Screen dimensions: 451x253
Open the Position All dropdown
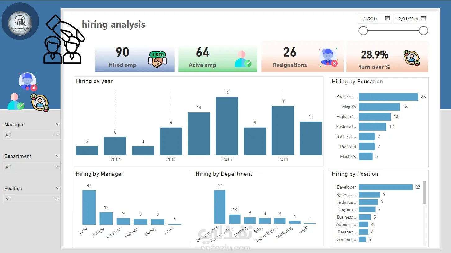tap(32, 199)
